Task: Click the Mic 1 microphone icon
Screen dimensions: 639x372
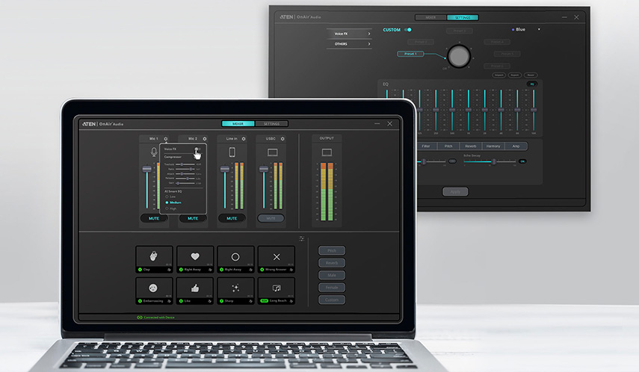Action: pos(154,152)
